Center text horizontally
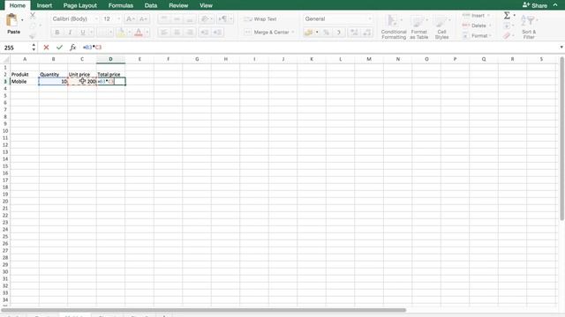Image resolution: width=565 pixels, height=317 pixels. (177, 33)
